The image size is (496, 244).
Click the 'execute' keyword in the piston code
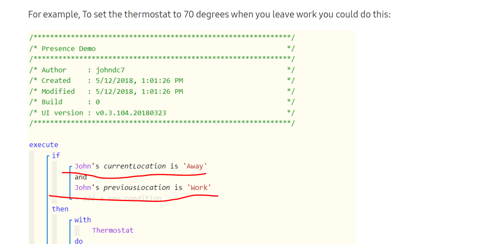pos(44,145)
